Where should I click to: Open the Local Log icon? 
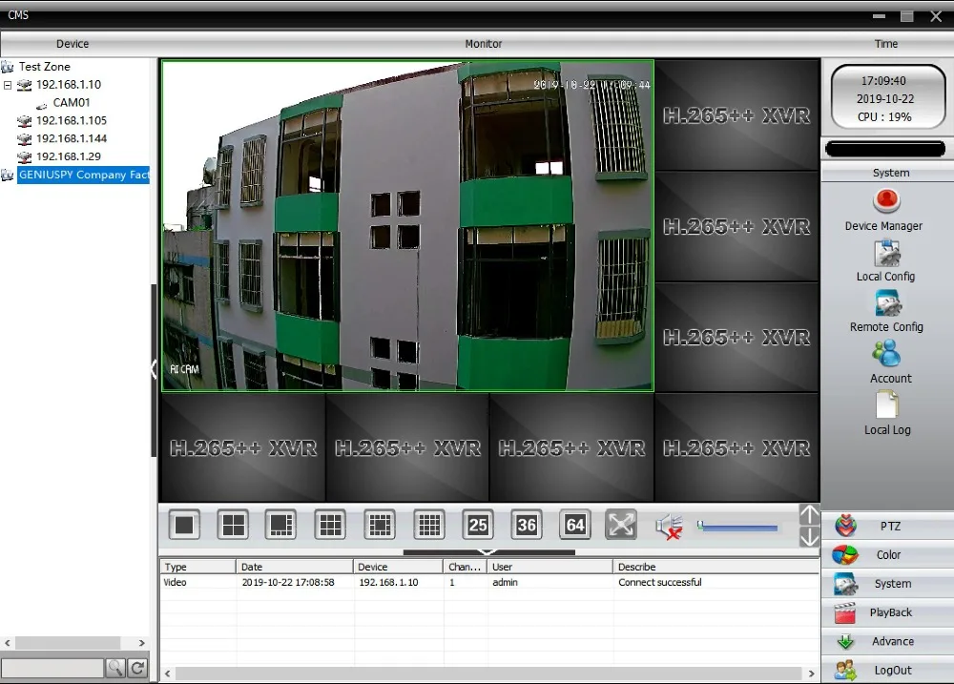887,404
